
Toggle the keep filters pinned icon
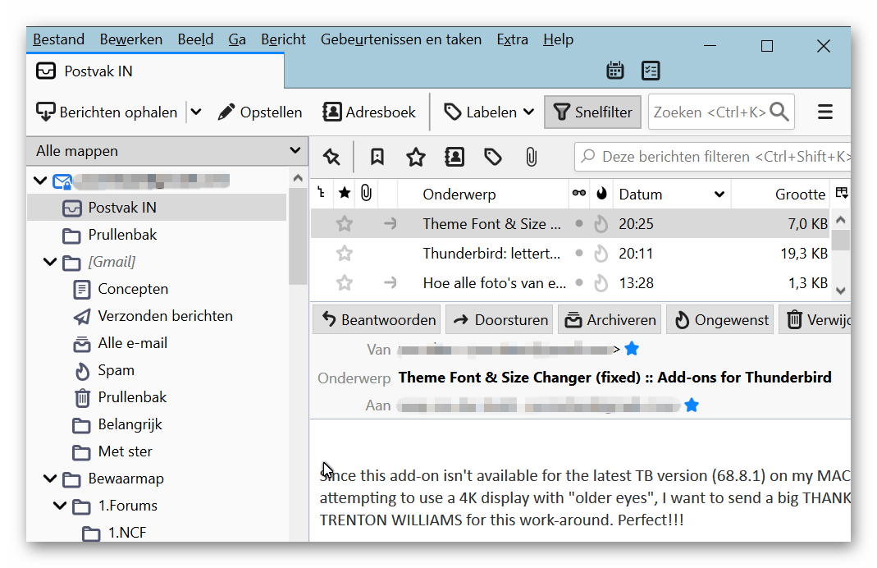point(331,158)
